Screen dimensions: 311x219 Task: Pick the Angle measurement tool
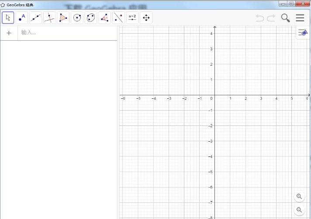point(105,17)
